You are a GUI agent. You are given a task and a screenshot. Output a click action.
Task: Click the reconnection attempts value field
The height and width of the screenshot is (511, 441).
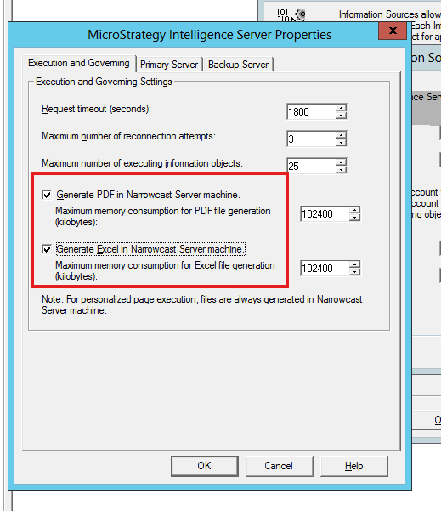pyautogui.click(x=311, y=139)
